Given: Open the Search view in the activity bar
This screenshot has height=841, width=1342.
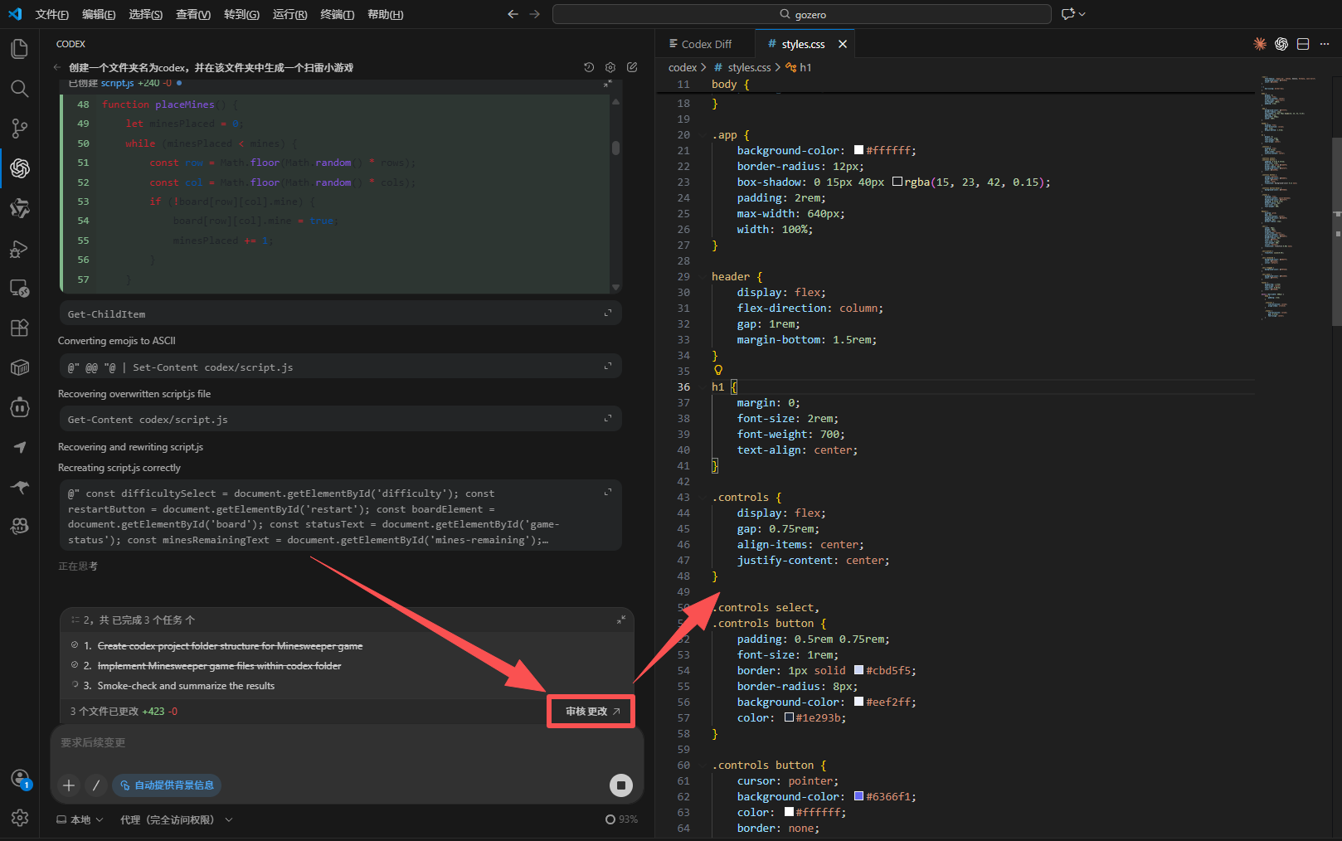Looking at the screenshot, I should pos(20,89).
